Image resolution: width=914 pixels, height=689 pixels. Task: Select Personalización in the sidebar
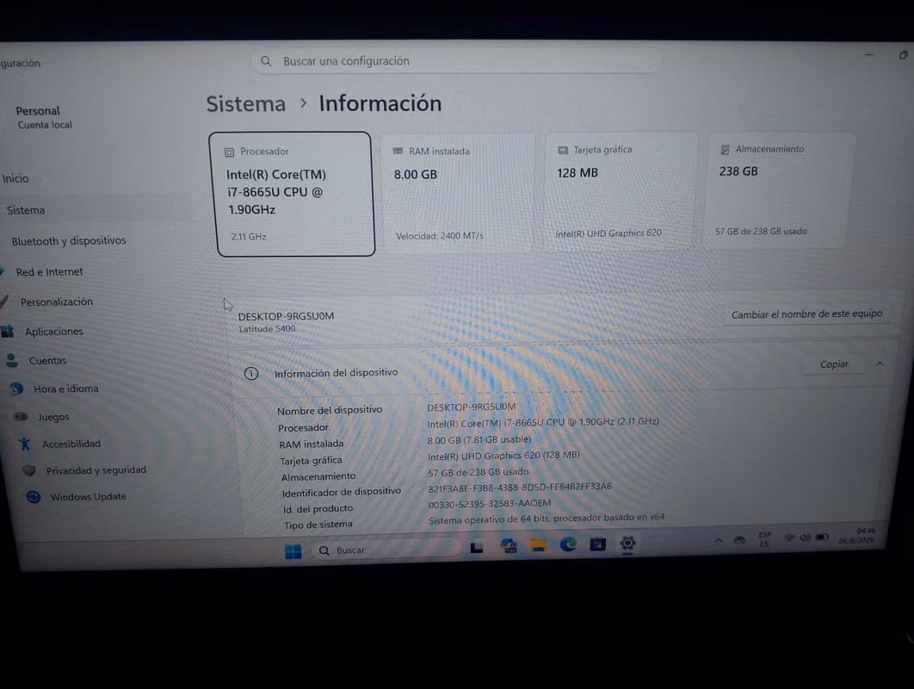57,301
